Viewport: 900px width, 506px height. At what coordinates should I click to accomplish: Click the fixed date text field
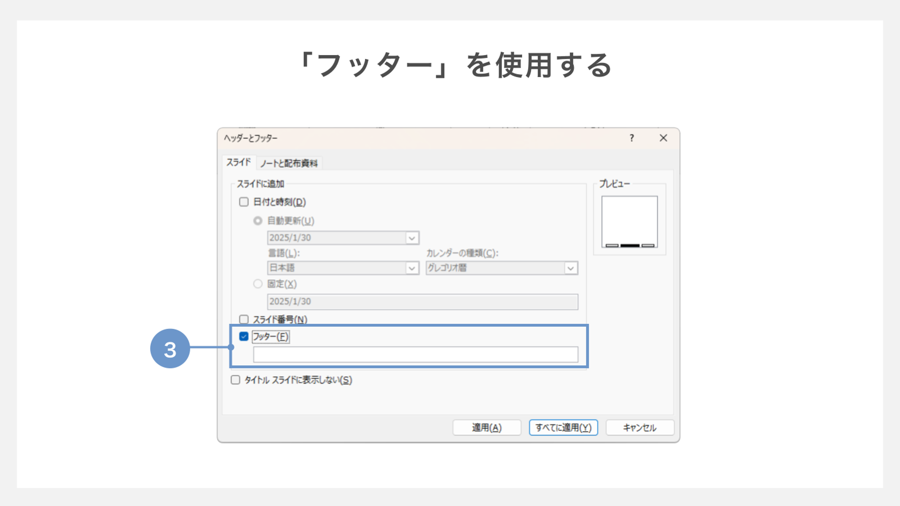[423, 301]
